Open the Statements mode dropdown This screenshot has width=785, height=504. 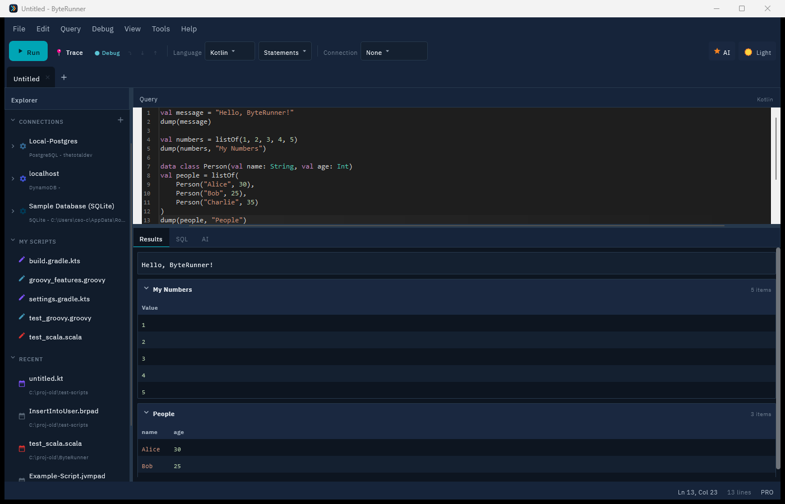(285, 52)
